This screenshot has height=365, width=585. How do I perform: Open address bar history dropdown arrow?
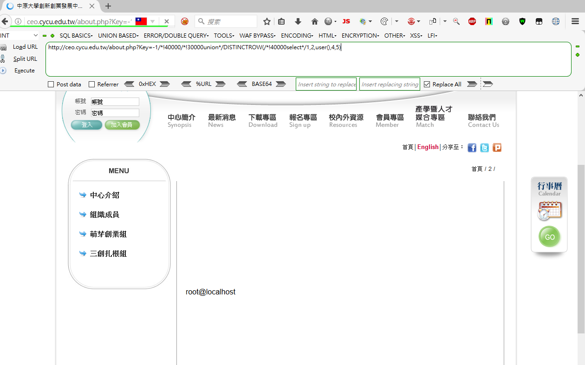(152, 22)
